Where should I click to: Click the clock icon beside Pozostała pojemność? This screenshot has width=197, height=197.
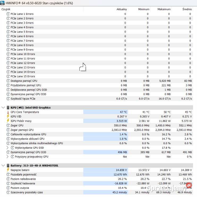click(8, 174)
